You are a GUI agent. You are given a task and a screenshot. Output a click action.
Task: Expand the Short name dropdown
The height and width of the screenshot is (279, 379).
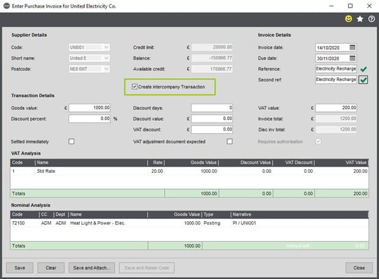[106, 58]
